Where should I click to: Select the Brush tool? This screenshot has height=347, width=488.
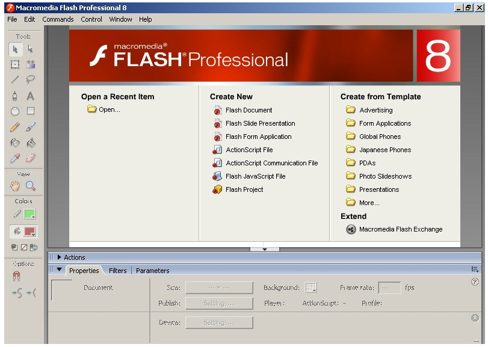click(31, 127)
